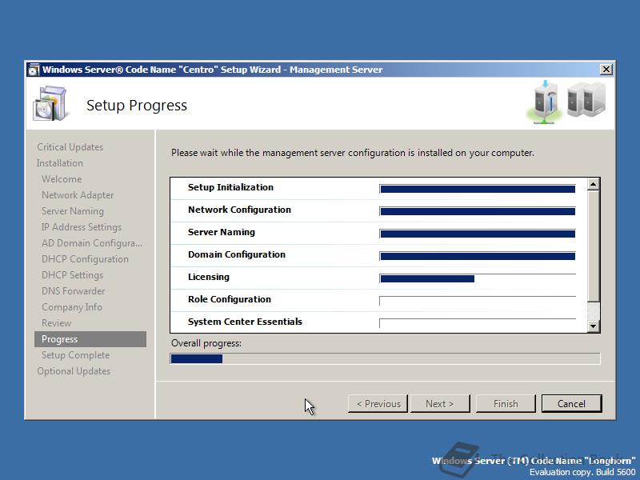Select Setup Complete step in sidebar

tap(75, 355)
